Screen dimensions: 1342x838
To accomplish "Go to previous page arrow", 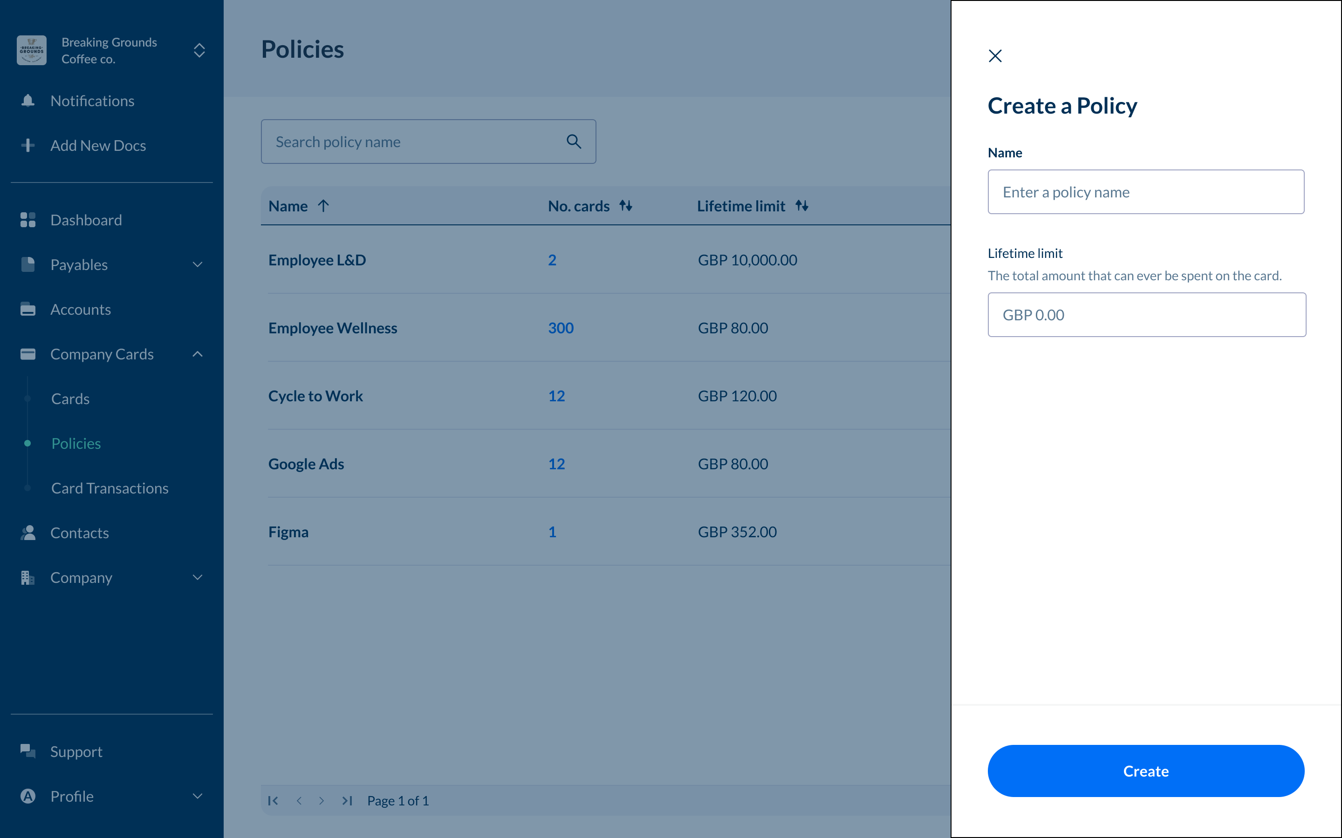I will [x=299, y=800].
